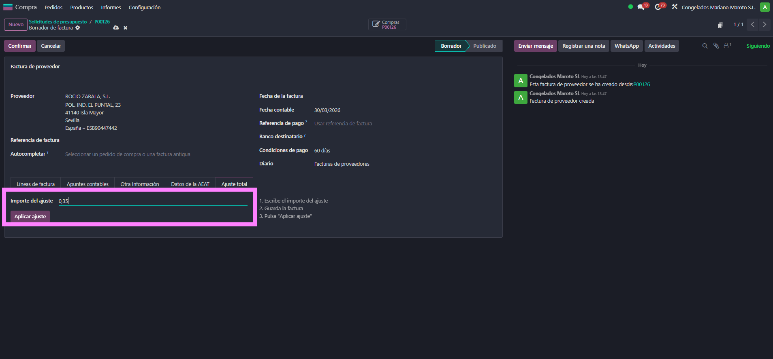Go to next record with right chevron
The height and width of the screenshot is (359, 773).
(x=764, y=25)
